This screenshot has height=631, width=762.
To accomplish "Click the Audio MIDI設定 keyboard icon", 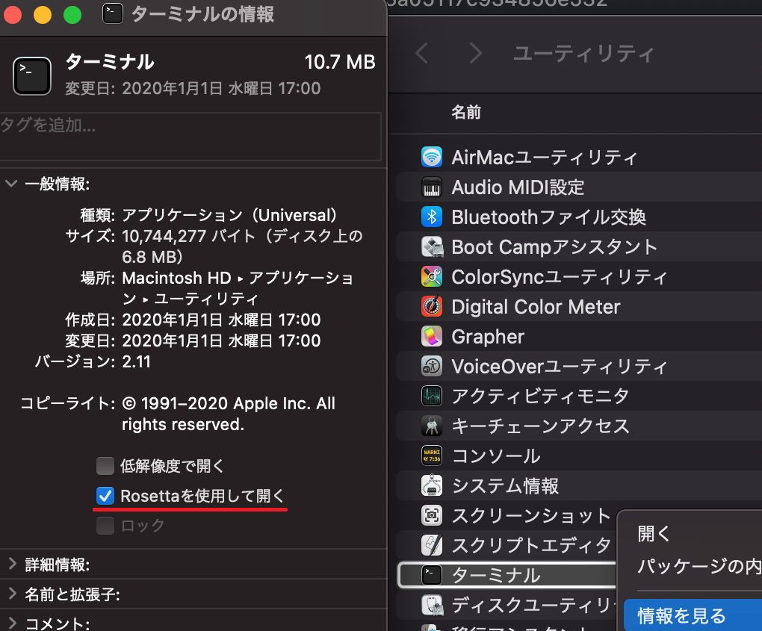I will coord(432,187).
